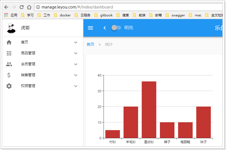Click the browser address bar

128,7
